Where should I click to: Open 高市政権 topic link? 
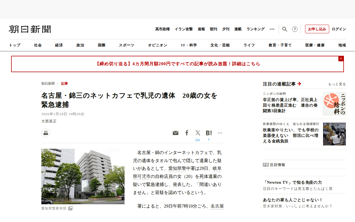click(163, 29)
